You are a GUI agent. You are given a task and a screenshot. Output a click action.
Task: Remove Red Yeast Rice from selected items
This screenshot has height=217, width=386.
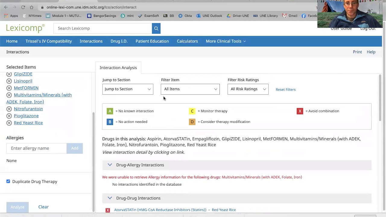9,123
